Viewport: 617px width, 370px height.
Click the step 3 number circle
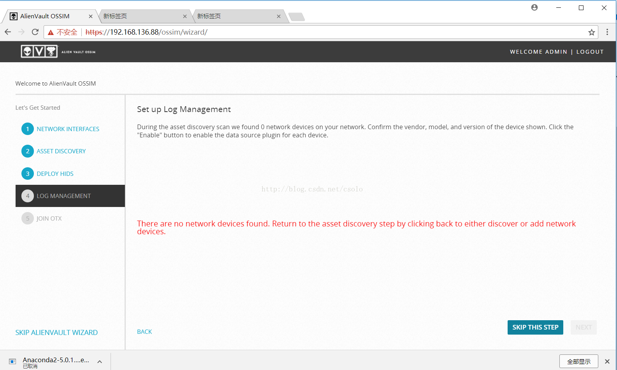(28, 174)
